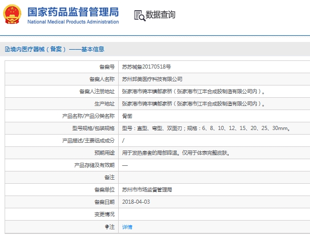Click the 生产地址 address value
Screen dimensions: 310x238
pyautogui.click(x=193, y=104)
